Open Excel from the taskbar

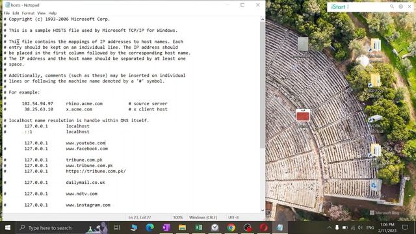click(x=199, y=227)
